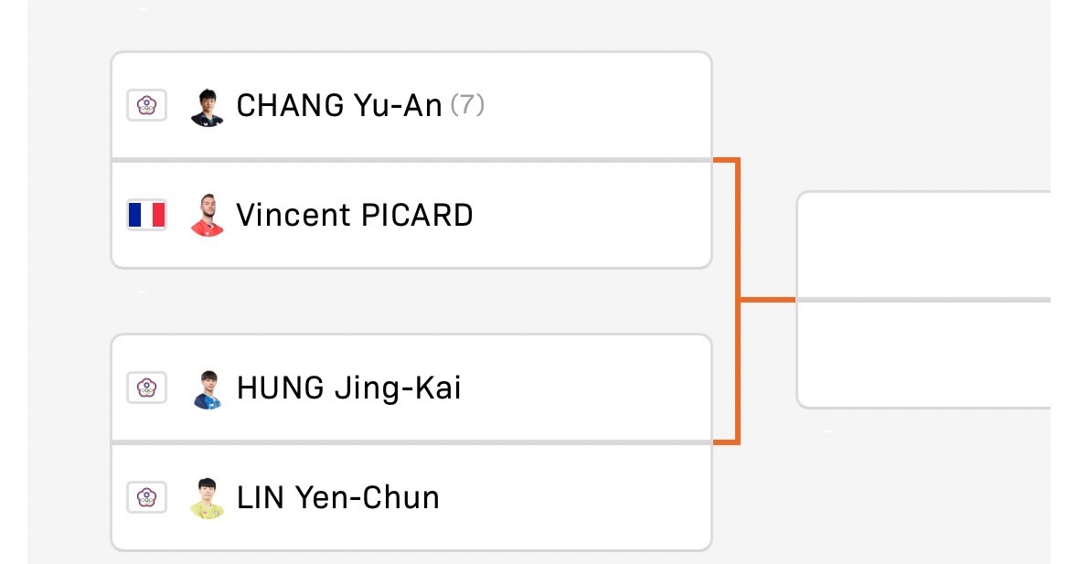Click the Vincent PICARD name
The height and width of the screenshot is (564, 1078).
[355, 215]
